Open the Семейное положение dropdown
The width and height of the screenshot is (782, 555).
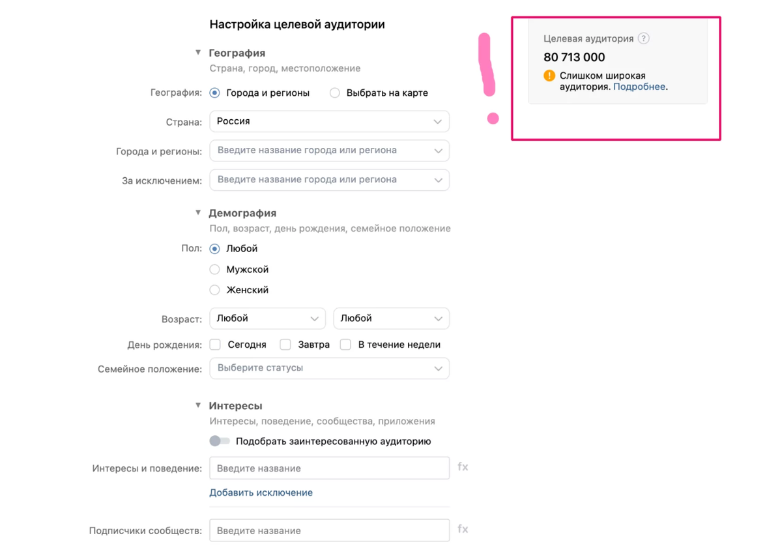(x=329, y=368)
